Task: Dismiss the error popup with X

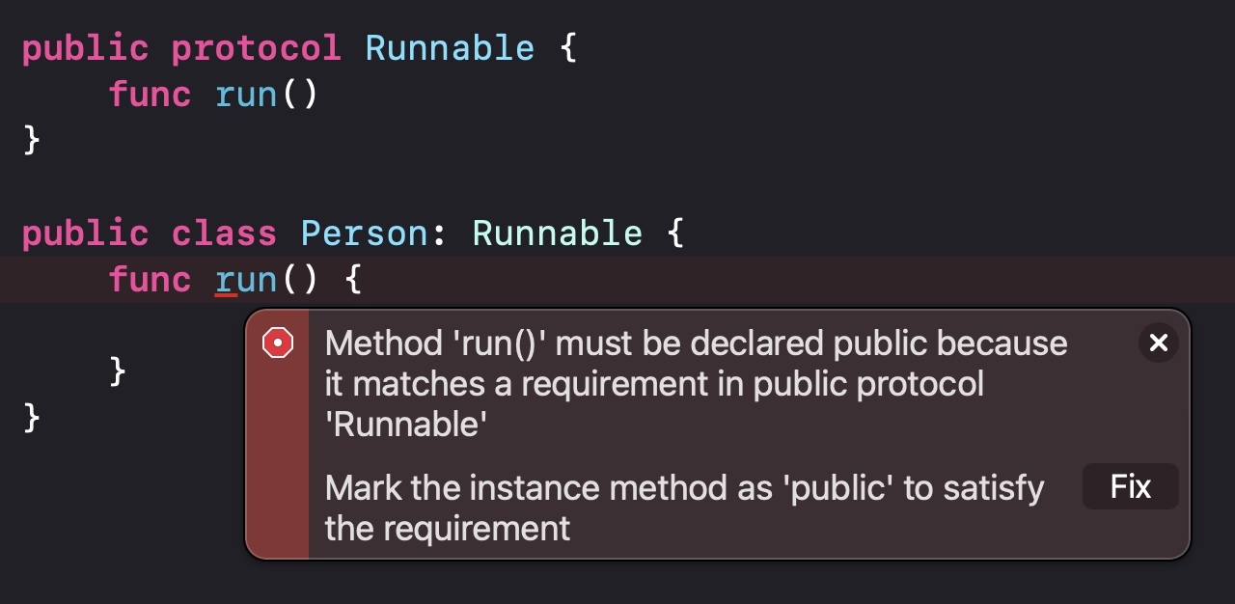Action: 1159,343
